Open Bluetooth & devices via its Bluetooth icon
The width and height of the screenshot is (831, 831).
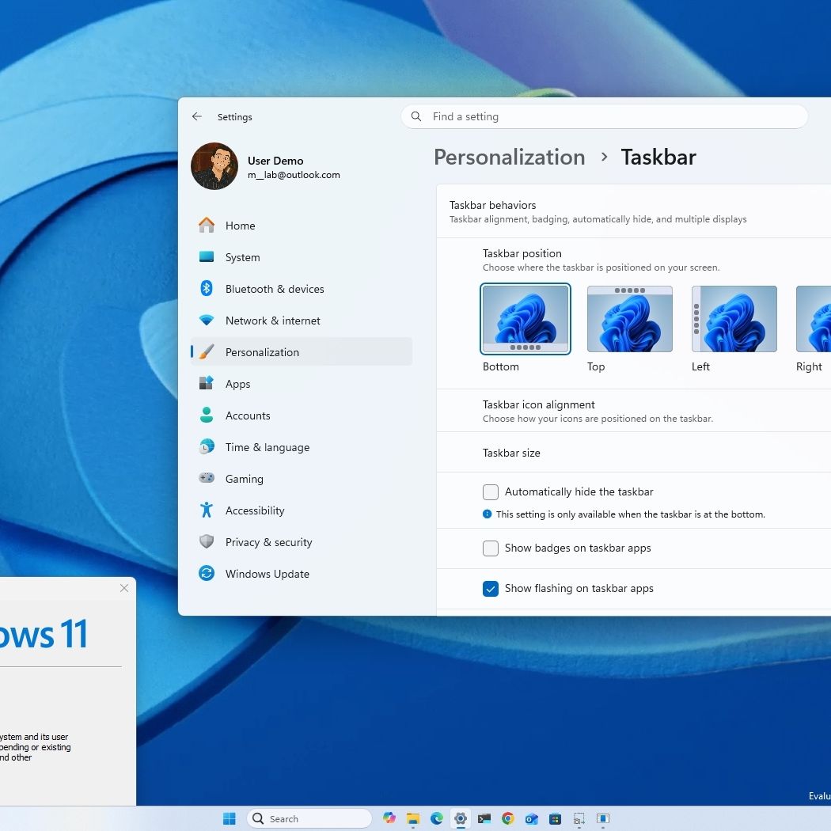click(x=207, y=288)
